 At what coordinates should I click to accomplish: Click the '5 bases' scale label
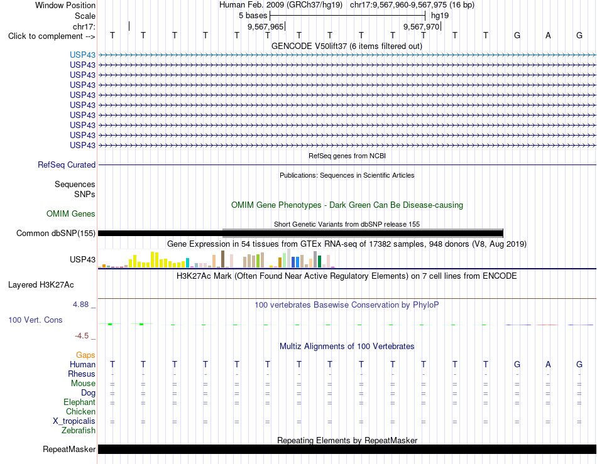pos(253,16)
